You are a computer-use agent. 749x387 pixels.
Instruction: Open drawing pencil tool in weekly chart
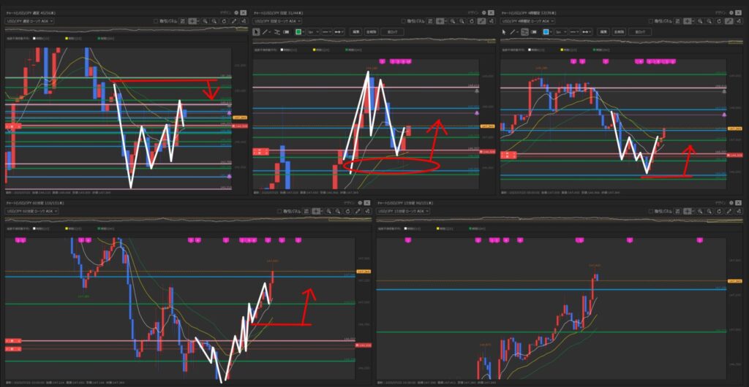pos(234,21)
